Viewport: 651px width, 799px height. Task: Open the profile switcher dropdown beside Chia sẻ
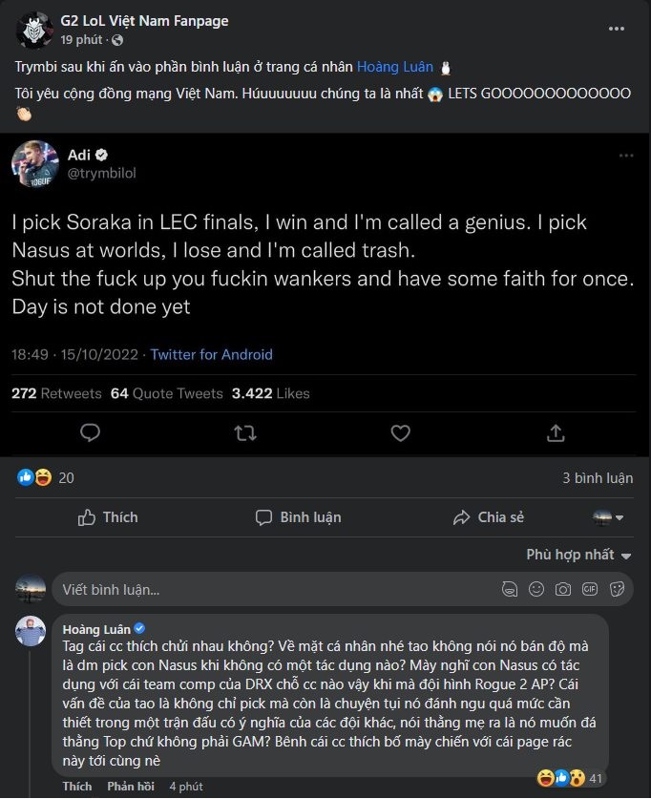pyautogui.click(x=608, y=517)
